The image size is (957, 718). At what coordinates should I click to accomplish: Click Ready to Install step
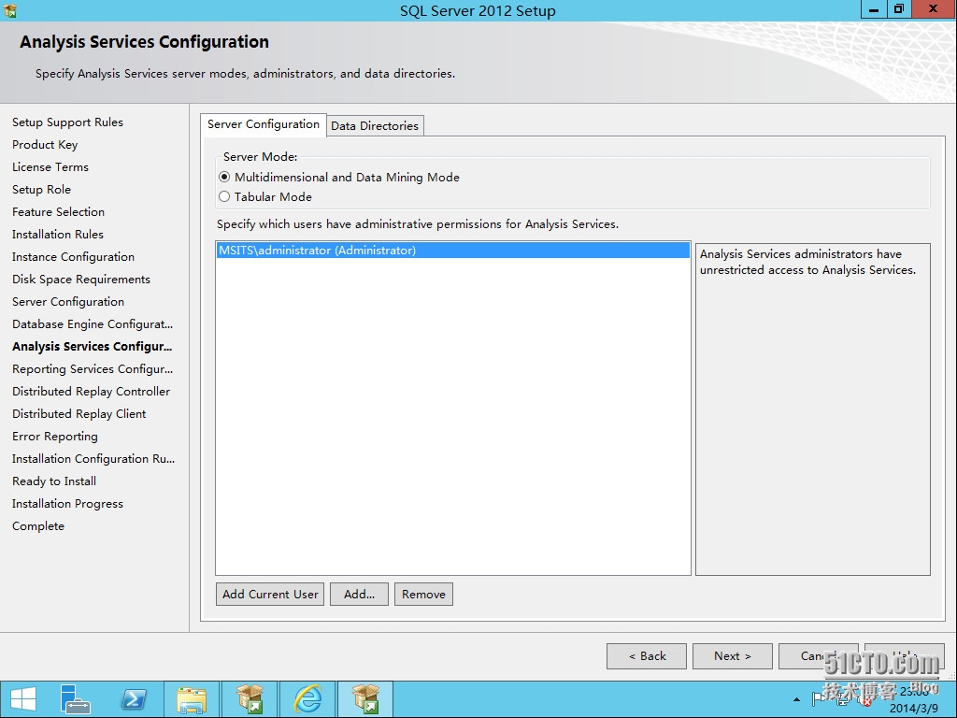[54, 481]
